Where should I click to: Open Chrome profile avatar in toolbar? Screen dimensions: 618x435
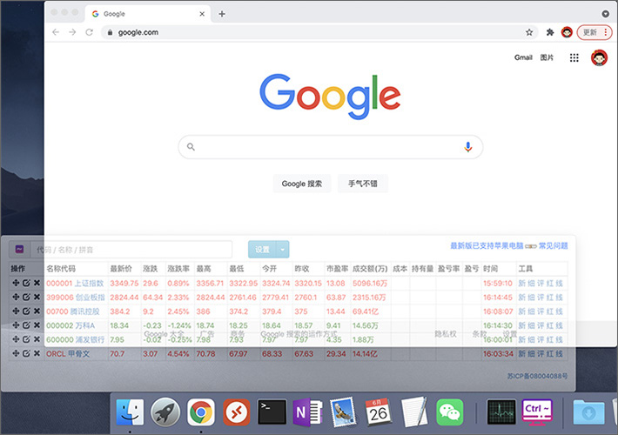567,32
